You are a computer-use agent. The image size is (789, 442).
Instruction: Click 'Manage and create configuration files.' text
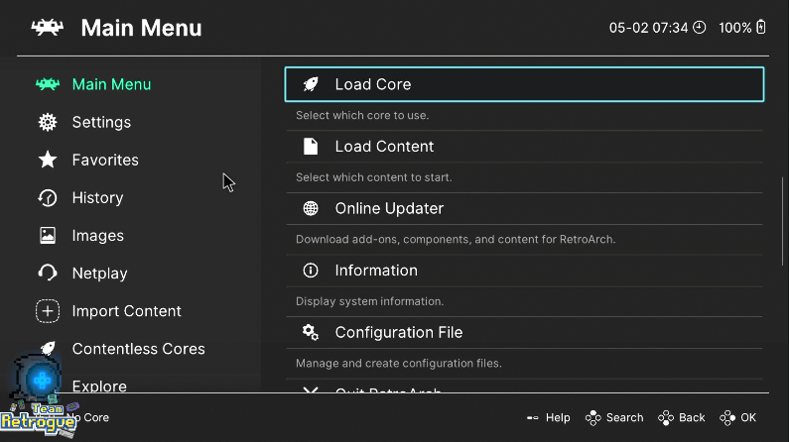399,363
